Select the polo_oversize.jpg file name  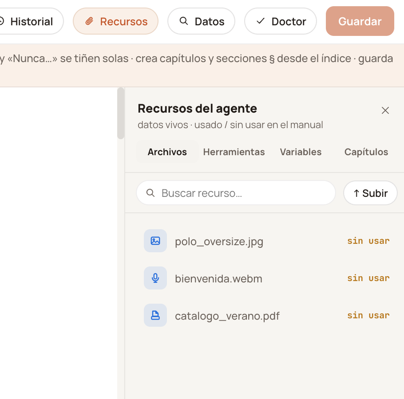pyautogui.click(x=219, y=241)
